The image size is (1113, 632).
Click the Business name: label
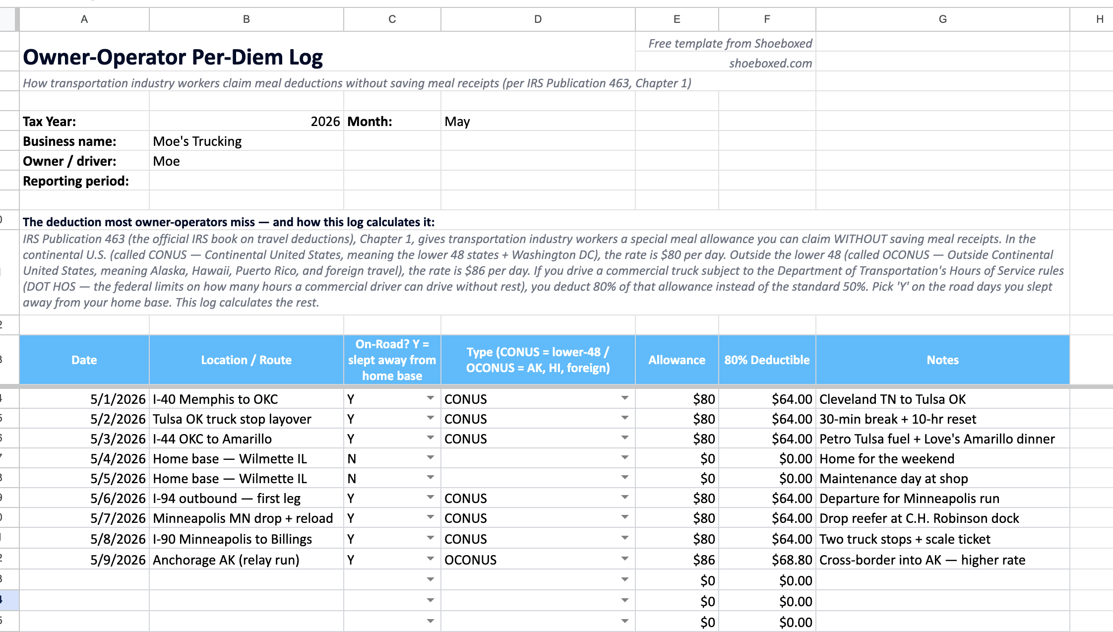pos(69,141)
